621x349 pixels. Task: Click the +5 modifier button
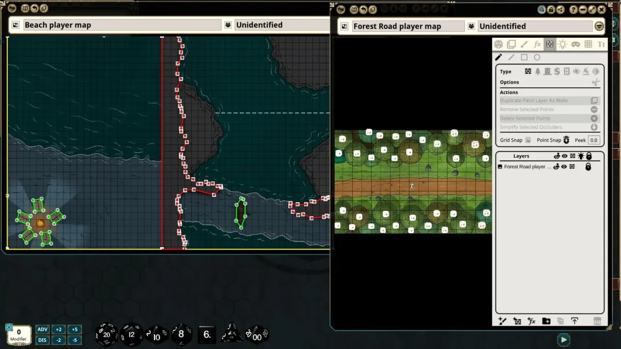click(x=74, y=330)
